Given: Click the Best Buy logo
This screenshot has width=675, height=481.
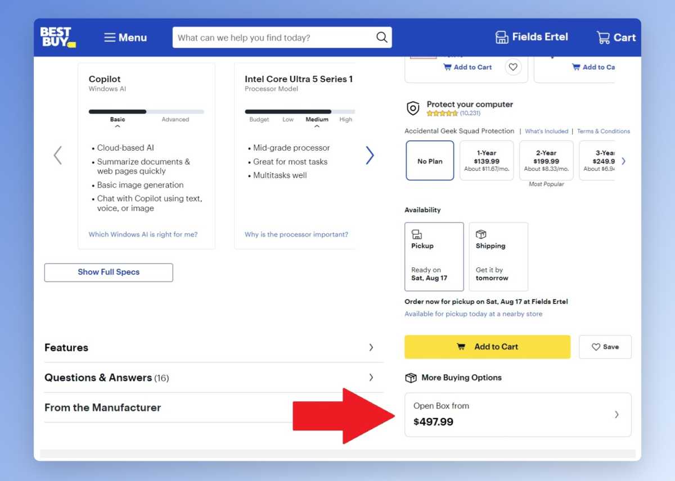Looking at the screenshot, I should point(57,37).
